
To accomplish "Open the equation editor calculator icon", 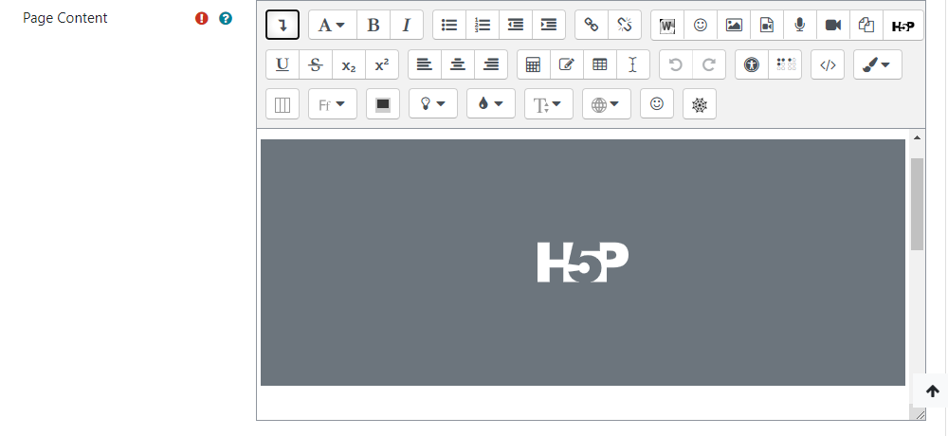I will click(534, 64).
